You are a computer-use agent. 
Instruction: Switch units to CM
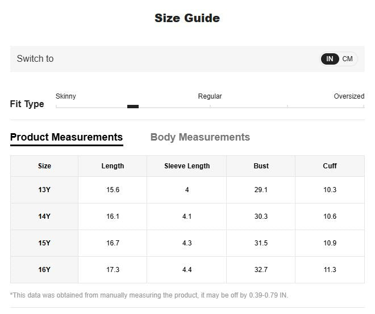tap(347, 59)
